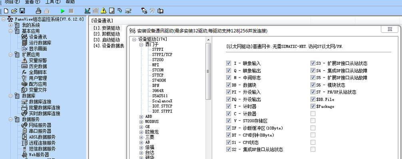Select the IOT.S7TCP driver
Image resolution: width=402 pixels, height=159 pixels.
pos(162,106)
